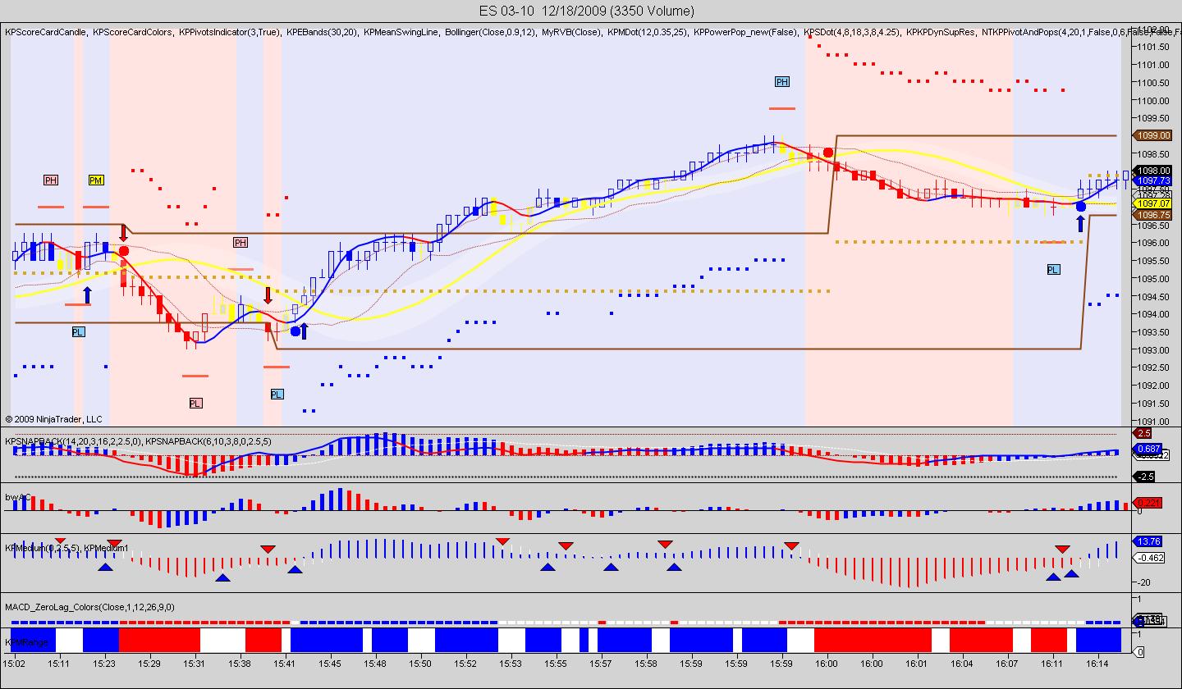Select the blue 0.687 snapback value marker

1147,449
